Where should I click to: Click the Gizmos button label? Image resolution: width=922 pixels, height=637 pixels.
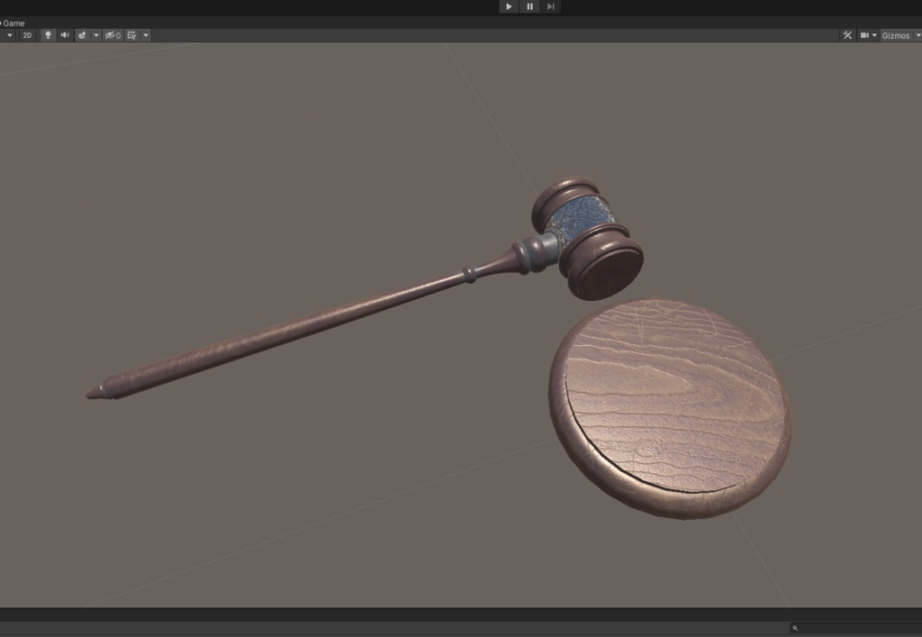coord(896,34)
